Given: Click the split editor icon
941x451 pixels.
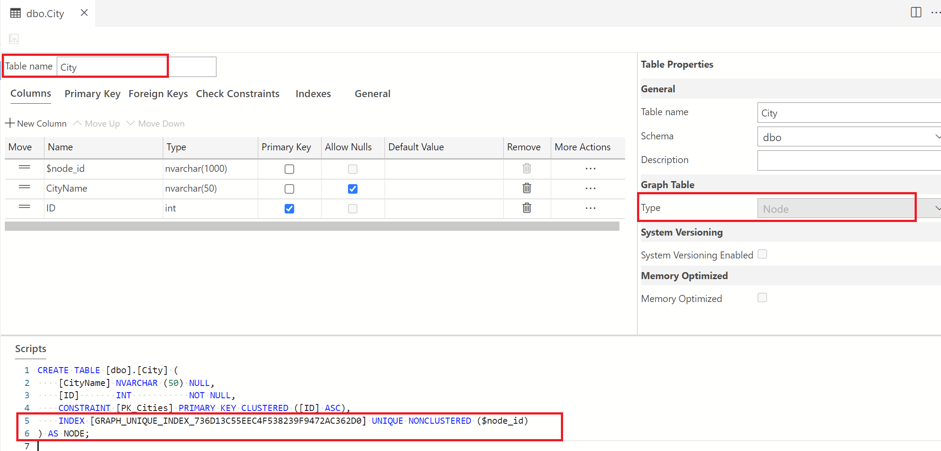Looking at the screenshot, I should pyautogui.click(x=916, y=13).
